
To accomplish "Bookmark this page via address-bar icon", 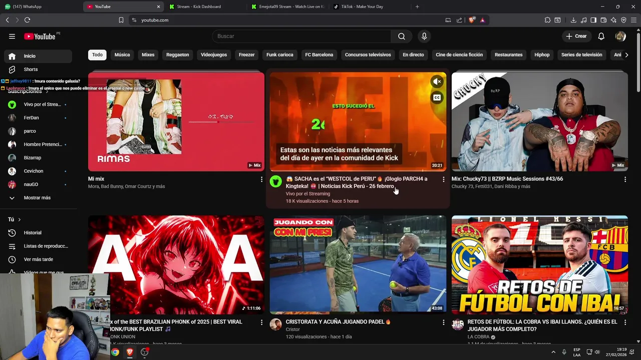I will [121, 20].
